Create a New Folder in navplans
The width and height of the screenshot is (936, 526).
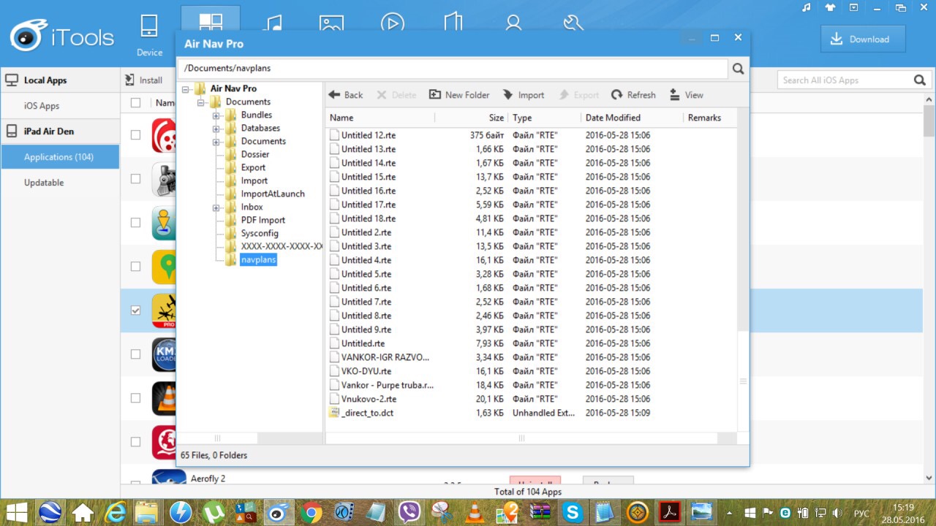click(458, 95)
